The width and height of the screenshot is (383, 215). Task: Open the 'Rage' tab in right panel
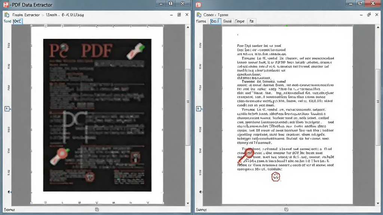[x=240, y=21]
